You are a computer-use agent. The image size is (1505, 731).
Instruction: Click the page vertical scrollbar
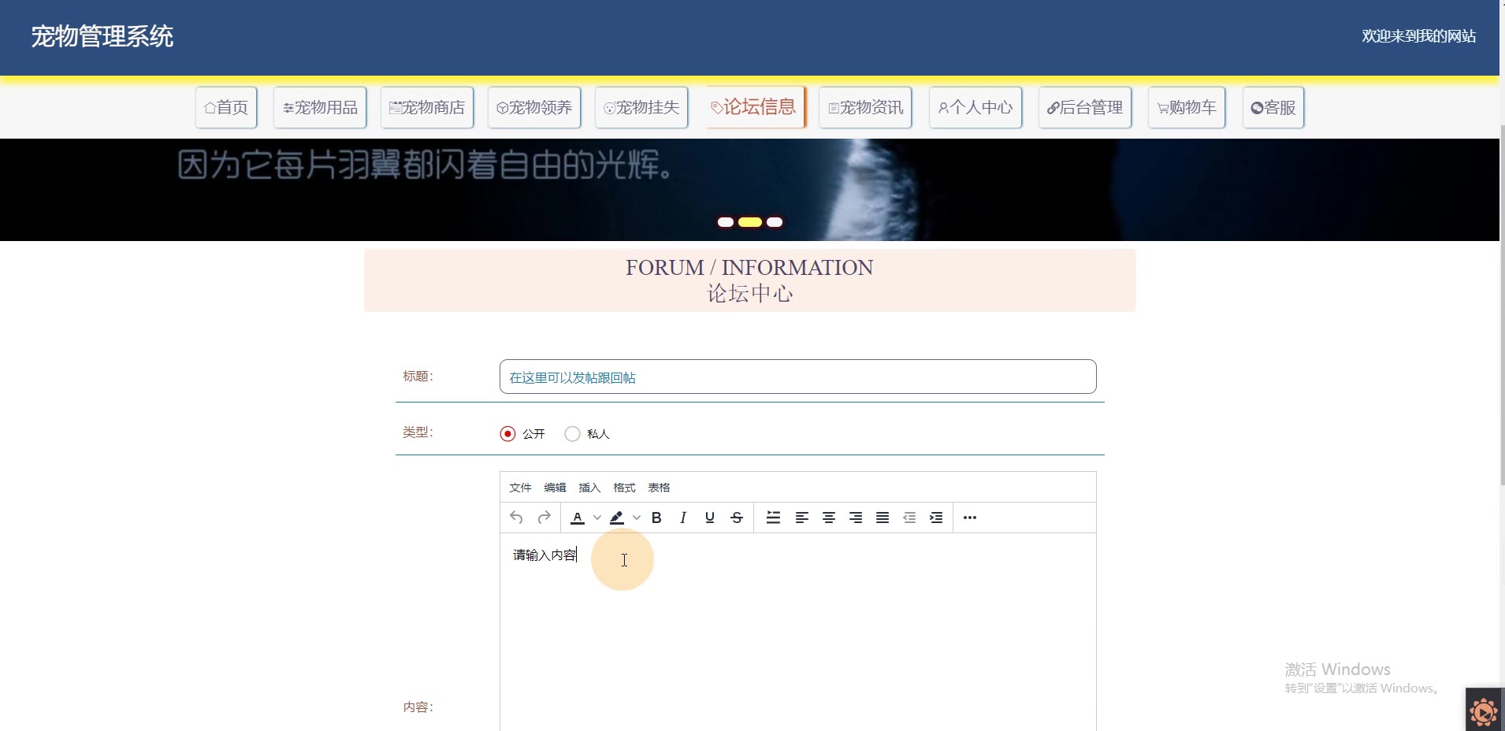click(1502, 306)
